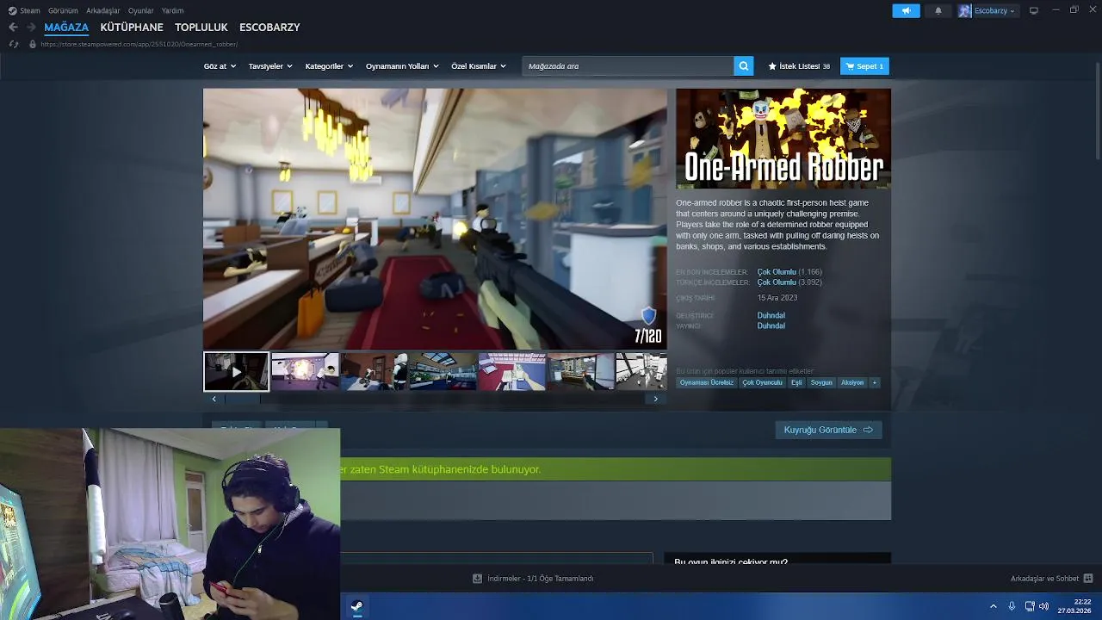Expand the Özel Kısımlar dropdown
Image resolution: width=1102 pixels, height=620 pixels.
(x=479, y=66)
